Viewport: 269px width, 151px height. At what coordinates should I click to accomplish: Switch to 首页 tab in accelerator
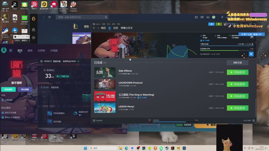20,51
